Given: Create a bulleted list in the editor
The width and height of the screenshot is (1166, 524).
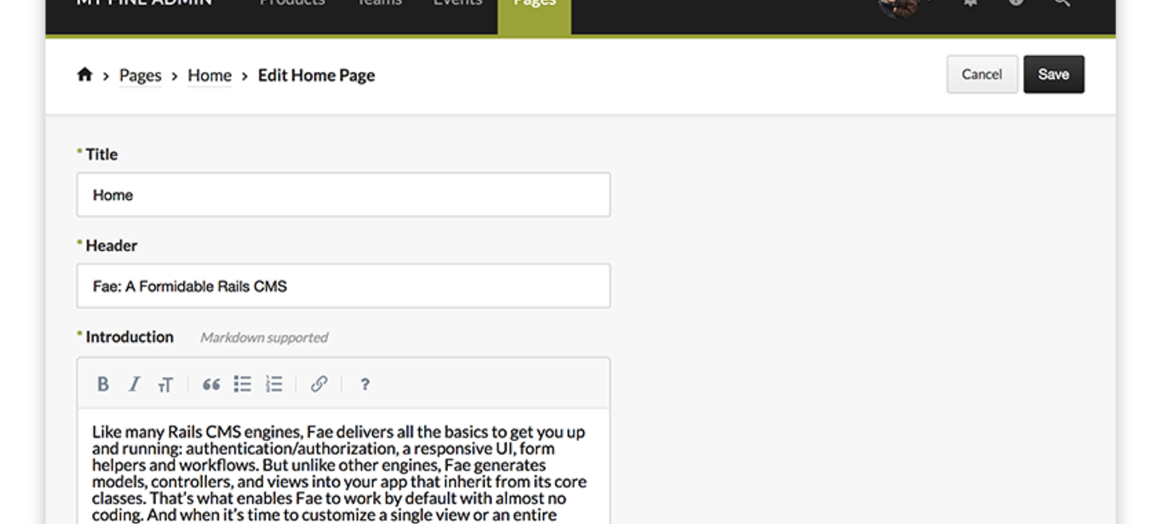Looking at the screenshot, I should [243, 384].
